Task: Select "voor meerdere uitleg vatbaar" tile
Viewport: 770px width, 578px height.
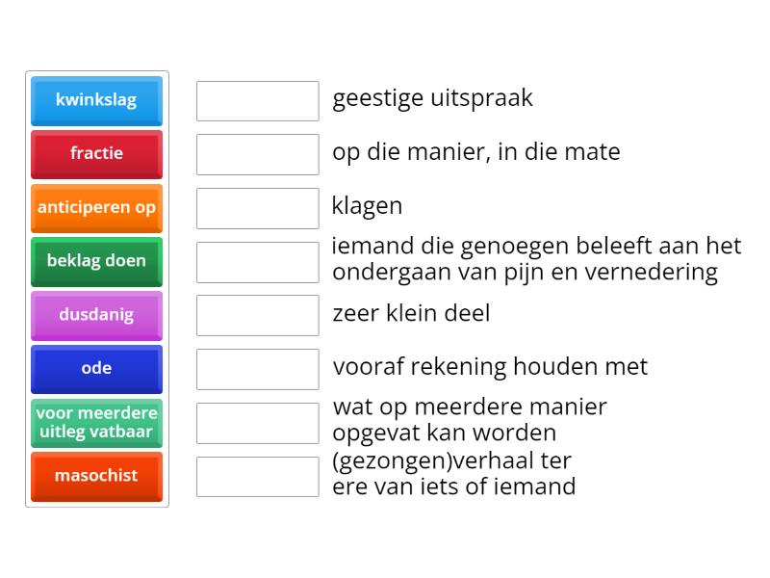Action: pos(96,422)
